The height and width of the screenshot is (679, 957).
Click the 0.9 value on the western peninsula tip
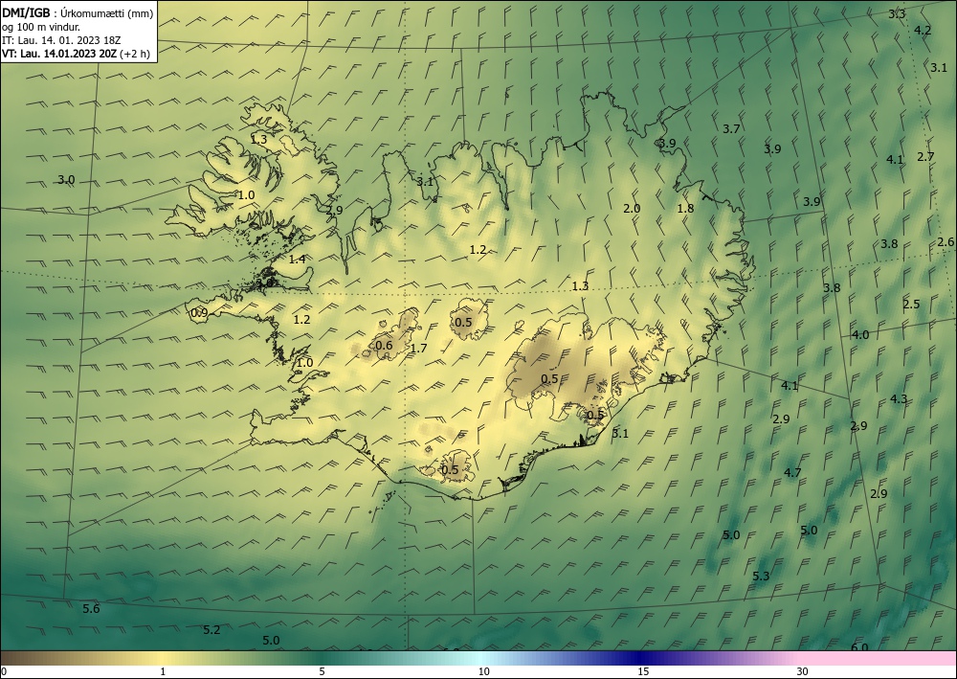point(200,313)
